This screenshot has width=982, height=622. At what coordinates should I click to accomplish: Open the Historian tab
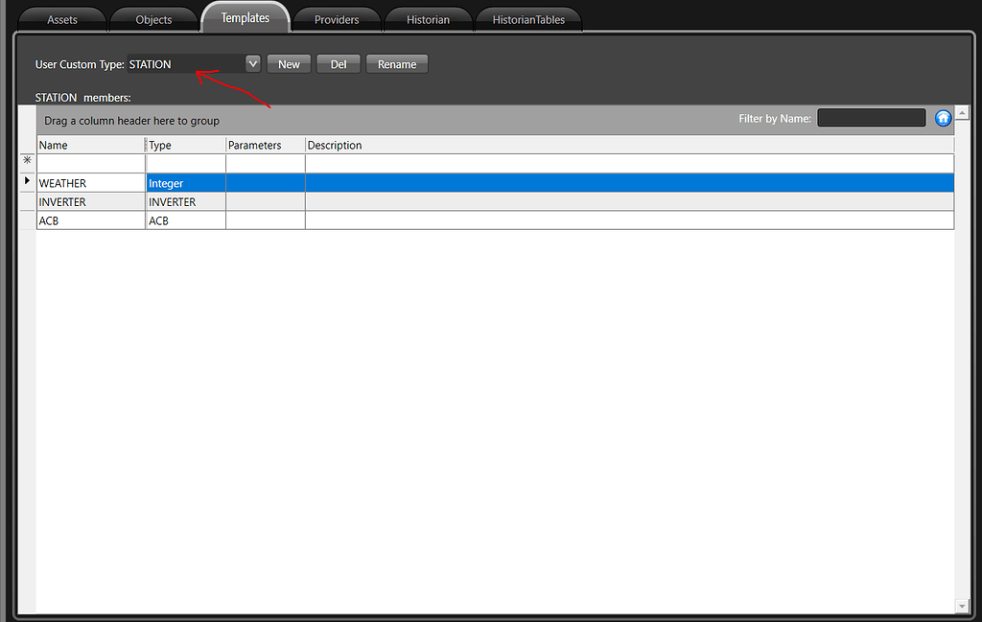click(428, 18)
